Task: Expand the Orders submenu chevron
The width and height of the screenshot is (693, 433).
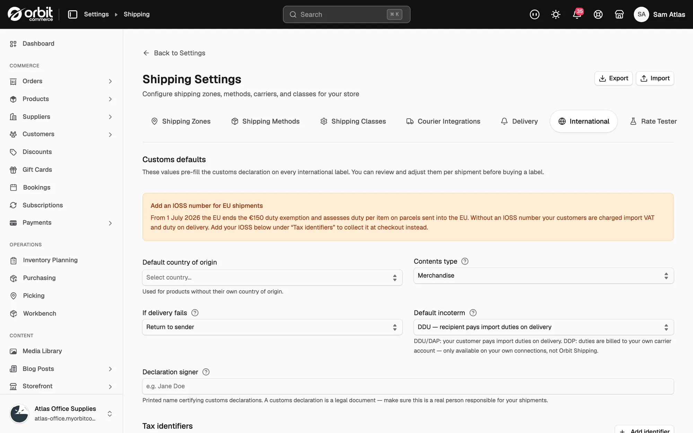Action: 110,81
